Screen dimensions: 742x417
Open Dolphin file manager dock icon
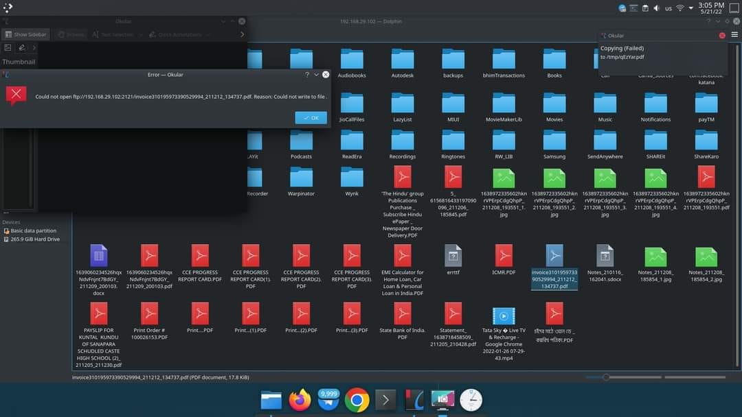(271, 401)
